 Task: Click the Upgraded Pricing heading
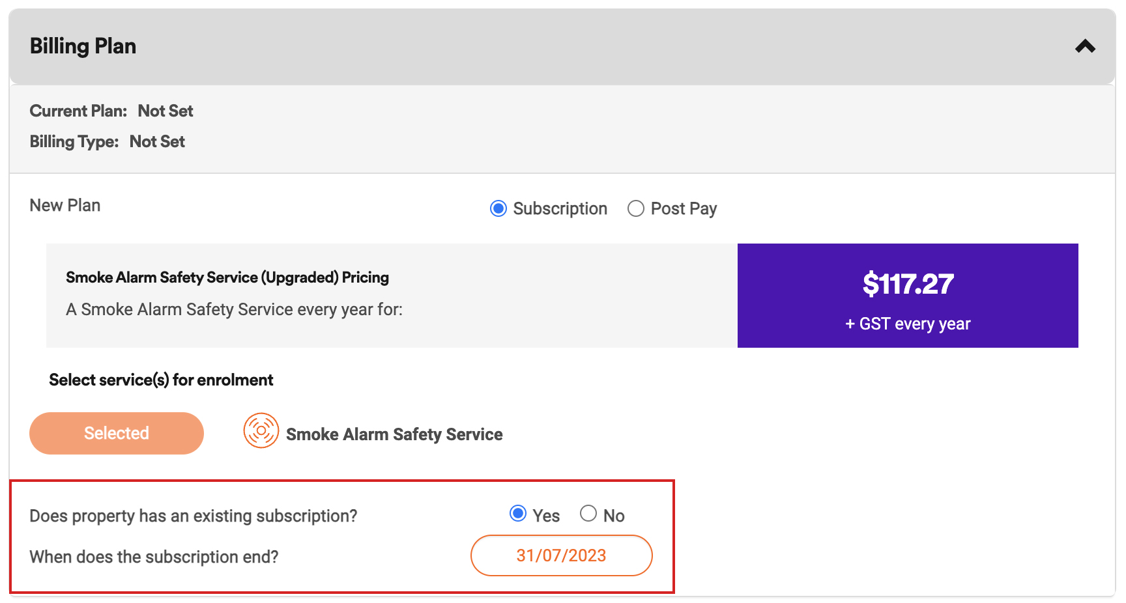(227, 277)
